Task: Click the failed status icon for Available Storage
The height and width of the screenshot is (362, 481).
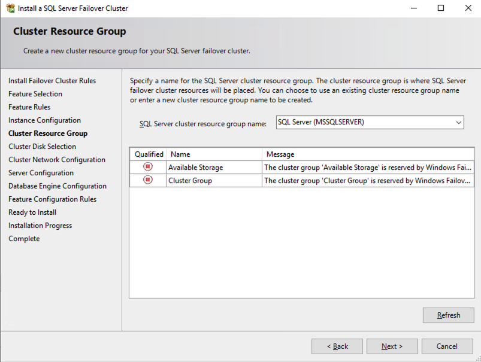Action: (x=148, y=167)
